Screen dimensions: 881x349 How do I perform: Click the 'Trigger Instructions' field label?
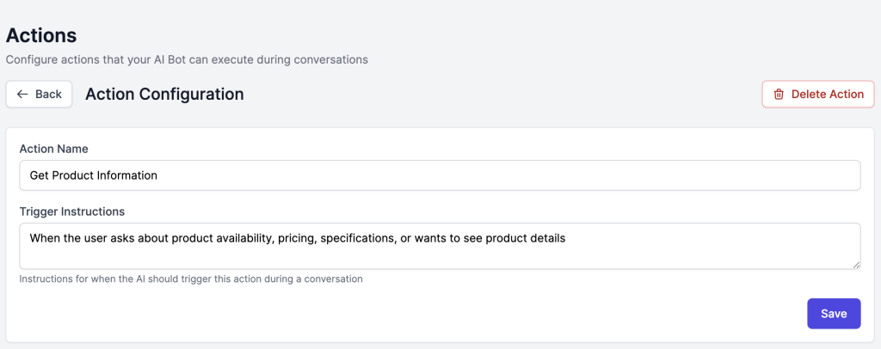click(72, 211)
